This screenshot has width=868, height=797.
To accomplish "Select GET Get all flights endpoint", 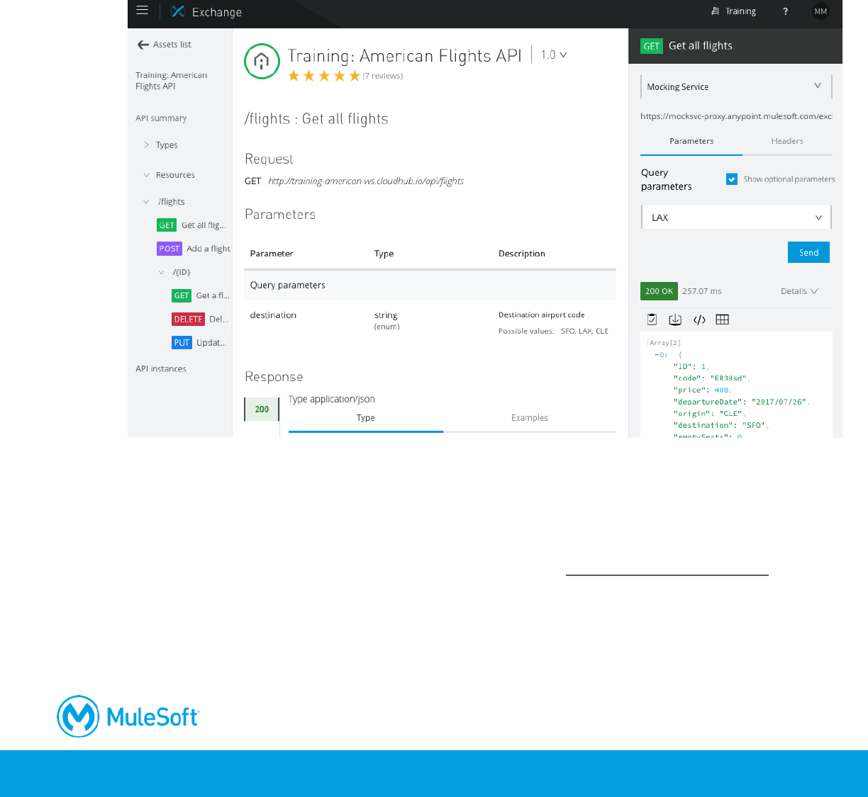I will pos(191,225).
